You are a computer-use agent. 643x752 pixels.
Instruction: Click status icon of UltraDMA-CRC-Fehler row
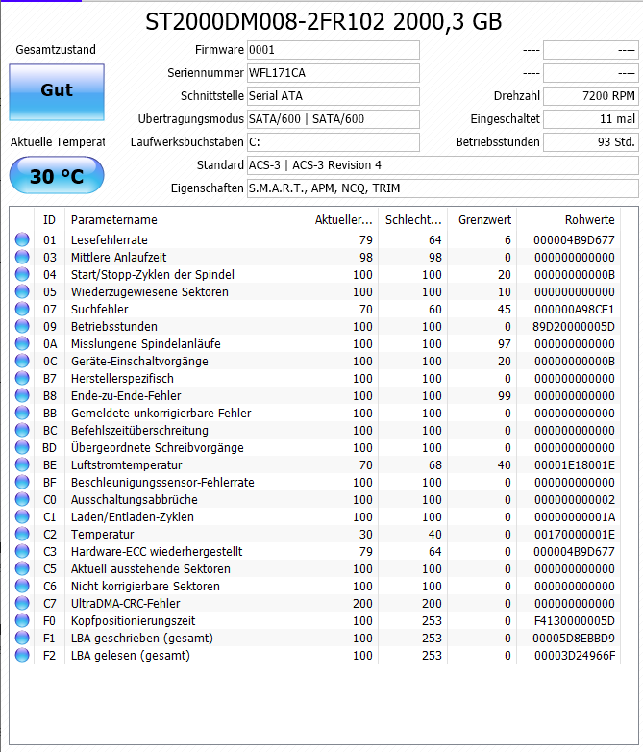(x=22, y=602)
